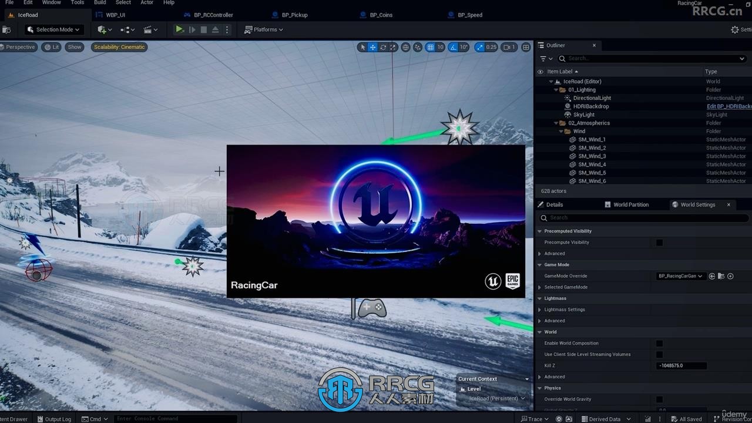The width and height of the screenshot is (752, 423).
Task: Open the Actor menu
Action: 147,2
